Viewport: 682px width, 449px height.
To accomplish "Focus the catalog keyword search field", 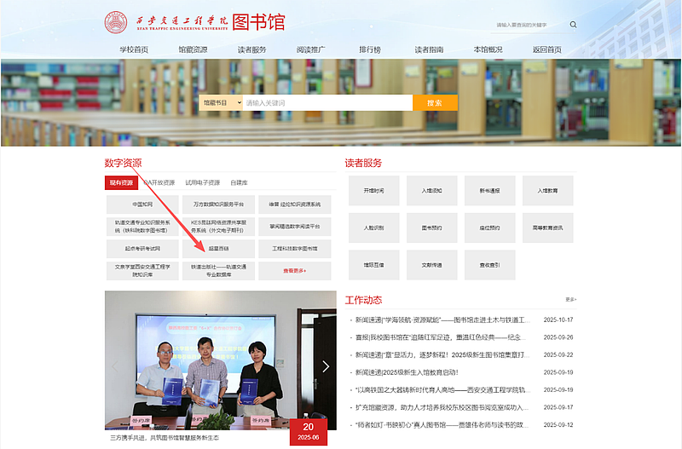I will pyautogui.click(x=327, y=102).
